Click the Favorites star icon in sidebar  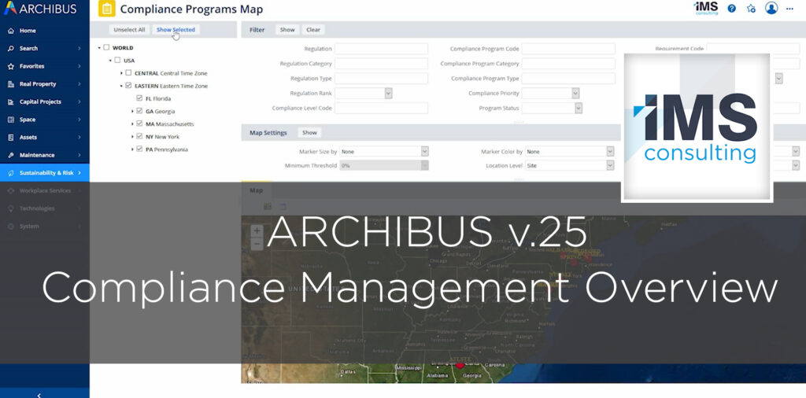pos(11,66)
